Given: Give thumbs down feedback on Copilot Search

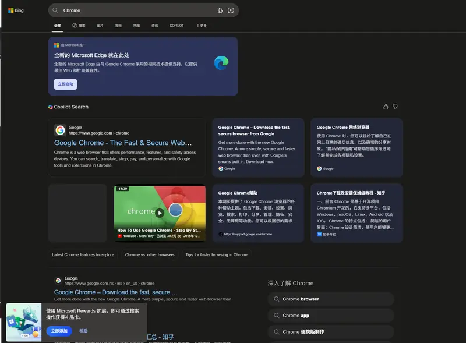Looking at the screenshot, I should [395, 107].
